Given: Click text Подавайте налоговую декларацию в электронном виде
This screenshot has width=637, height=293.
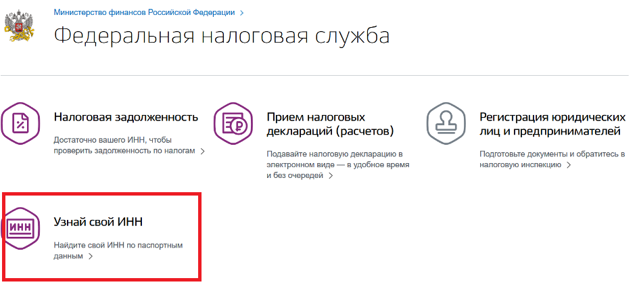Looking at the screenshot, I should [338, 165].
